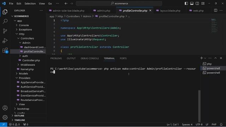The image size is (226, 127).
Task: Open the View menu
Action: click(42, 4)
